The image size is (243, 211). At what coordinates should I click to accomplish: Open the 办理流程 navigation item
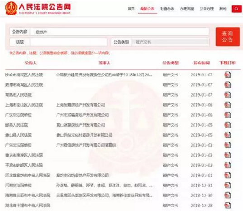[x=187, y=9]
